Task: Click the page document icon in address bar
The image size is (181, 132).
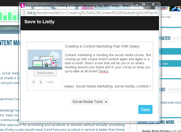Action: (24, 13)
